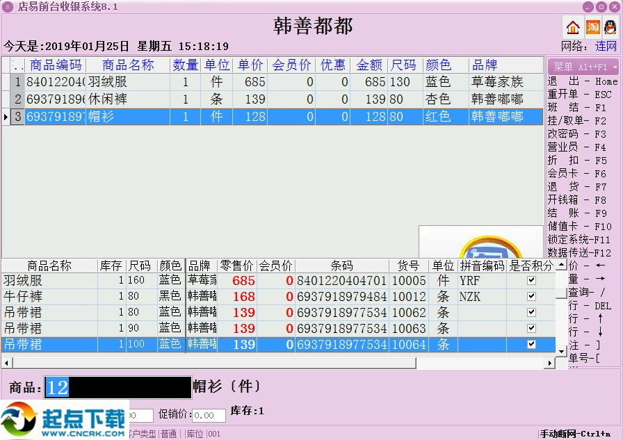623x440 pixels.
Task: Click the 是否积分 column header
Action: pyautogui.click(x=531, y=266)
